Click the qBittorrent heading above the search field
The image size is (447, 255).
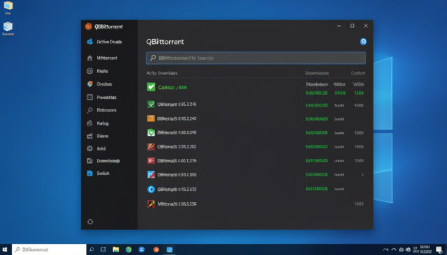(x=165, y=42)
